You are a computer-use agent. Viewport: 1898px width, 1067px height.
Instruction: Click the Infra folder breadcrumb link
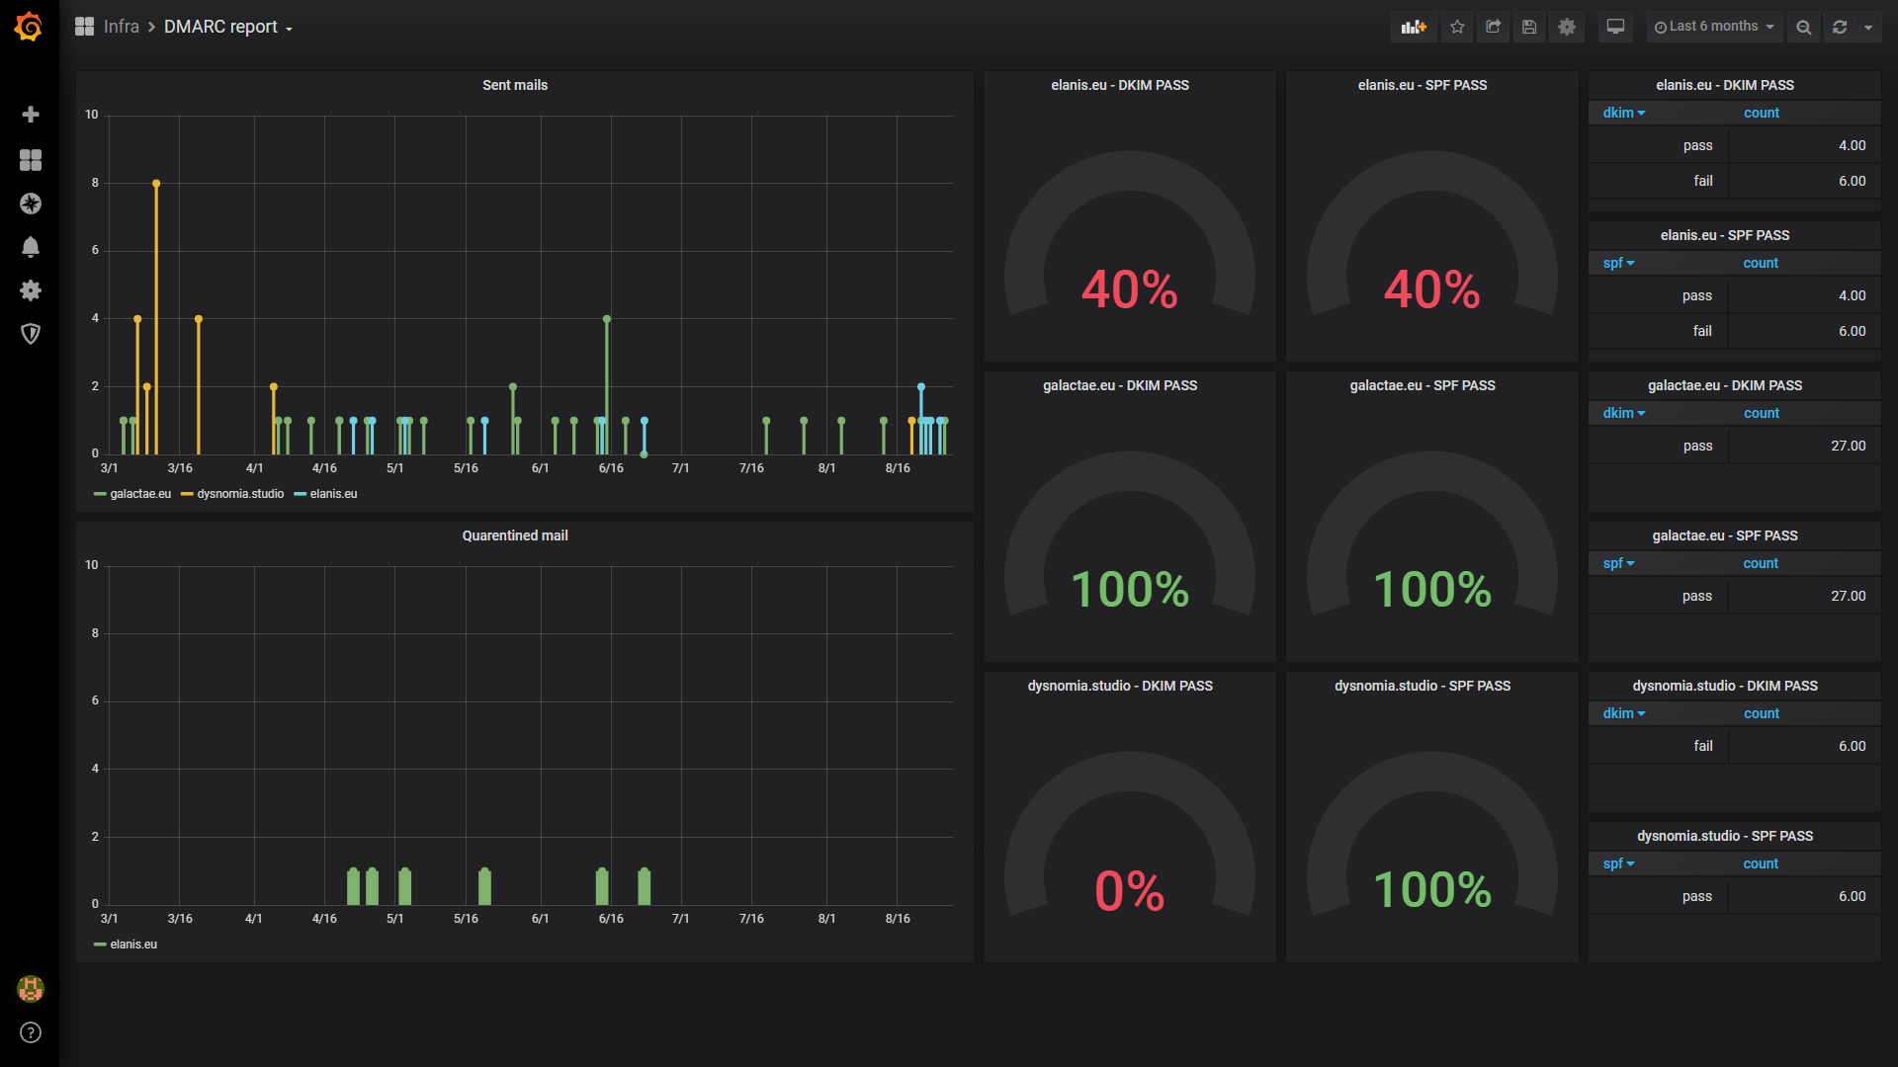[x=121, y=27]
